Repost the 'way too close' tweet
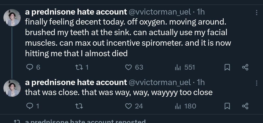Viewport: 263px width, 123px height. click(79, 106)
